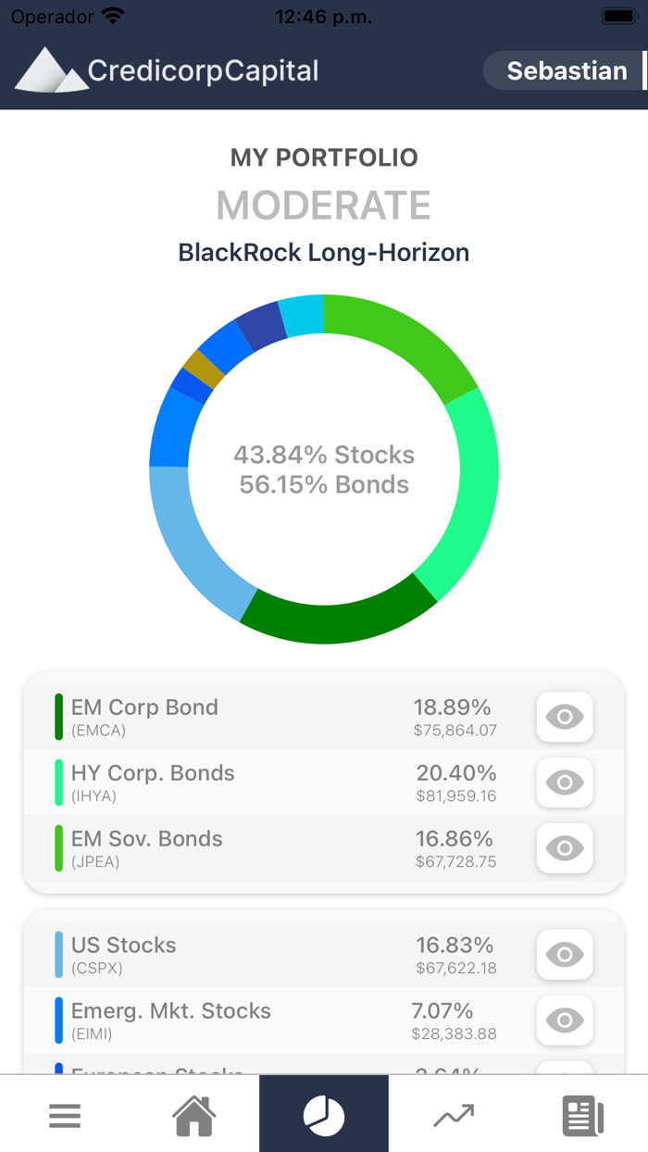Open the hamburger menu in bottom navigation
The width and height of the screenshot is (648, 1152).
point(65,1116)
